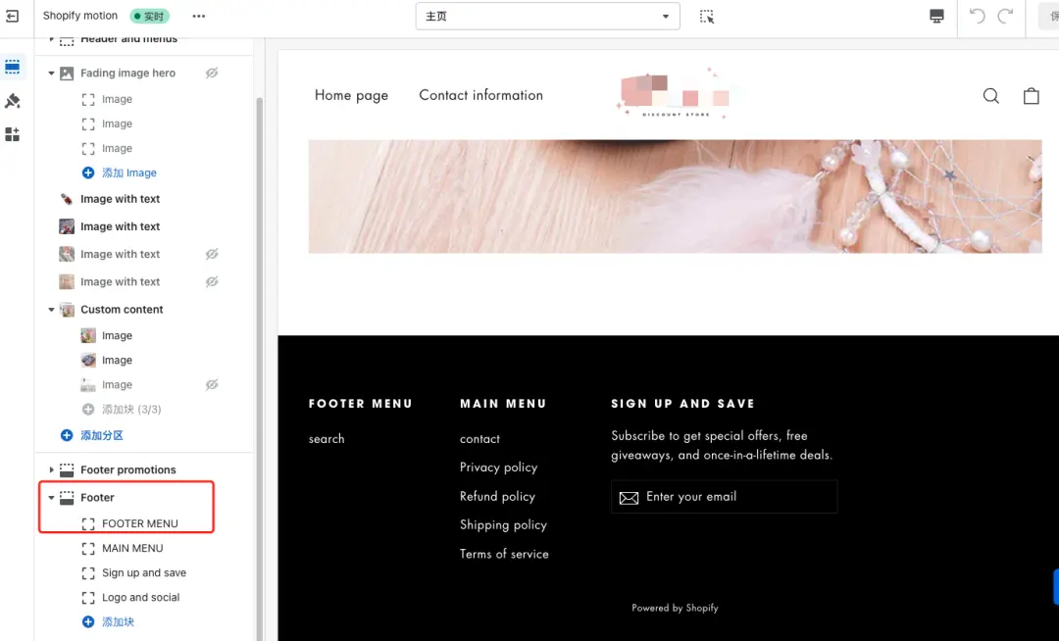Open Theme settings paintbrush icon
Image resolution: width=1059 pixels, height=641 pixels.
12,101
